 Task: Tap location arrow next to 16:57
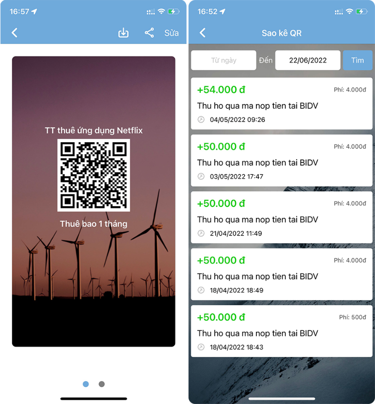(x=34, y=11)
